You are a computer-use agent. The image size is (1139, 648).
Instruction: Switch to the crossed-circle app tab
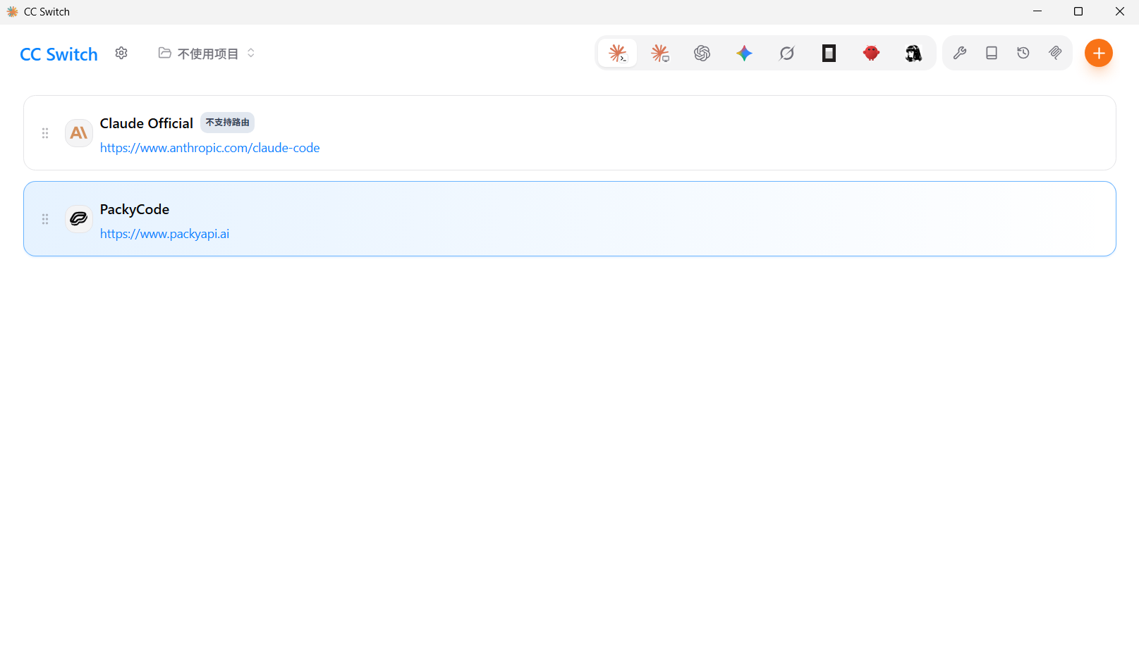(x=787, y=53)
